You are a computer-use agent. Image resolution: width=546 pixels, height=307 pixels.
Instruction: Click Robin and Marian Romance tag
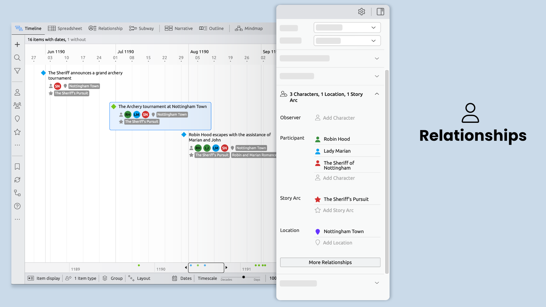(254, 155)
